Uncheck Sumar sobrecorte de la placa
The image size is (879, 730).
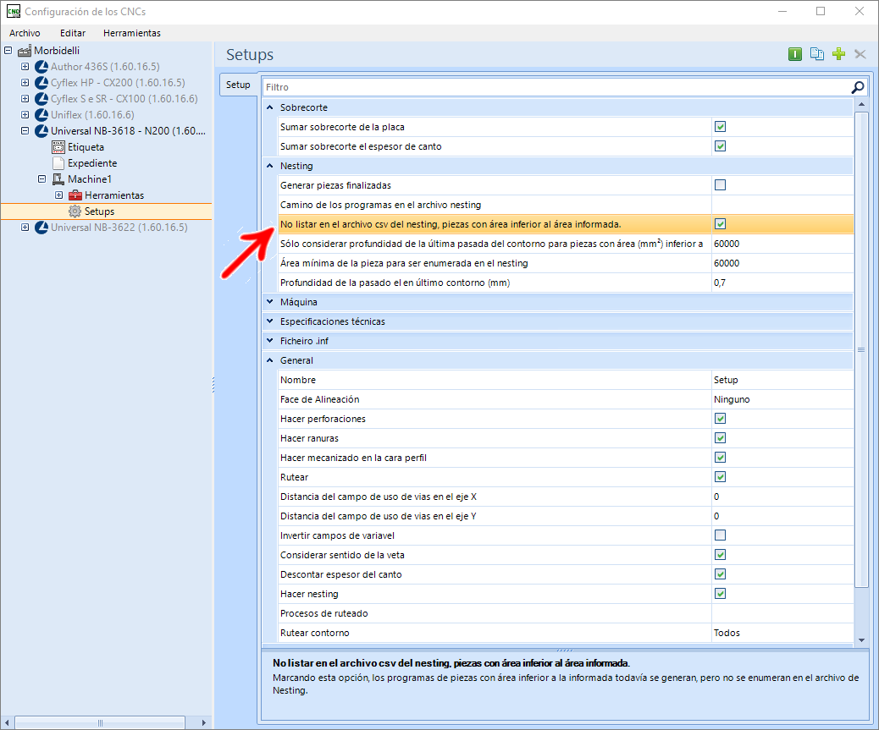coord(720,127)
